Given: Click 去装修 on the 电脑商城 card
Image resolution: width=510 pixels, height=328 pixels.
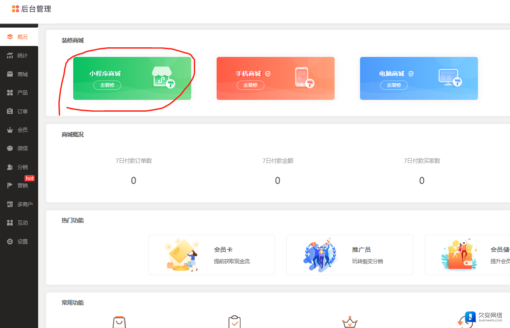Looking at the screenshot, I should pos(394,85).
